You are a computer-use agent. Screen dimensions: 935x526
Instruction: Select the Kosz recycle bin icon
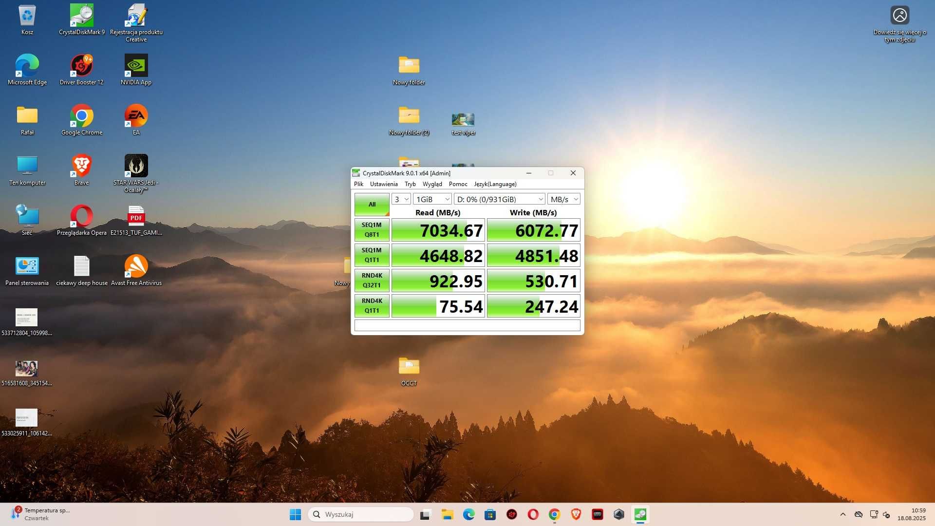(x=27, y=20)
